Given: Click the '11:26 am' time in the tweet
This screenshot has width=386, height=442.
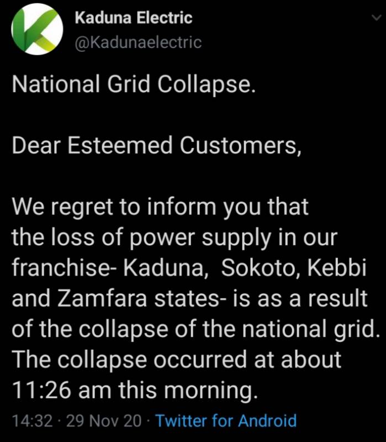Looking at the screenshot, I should (61, 391).
